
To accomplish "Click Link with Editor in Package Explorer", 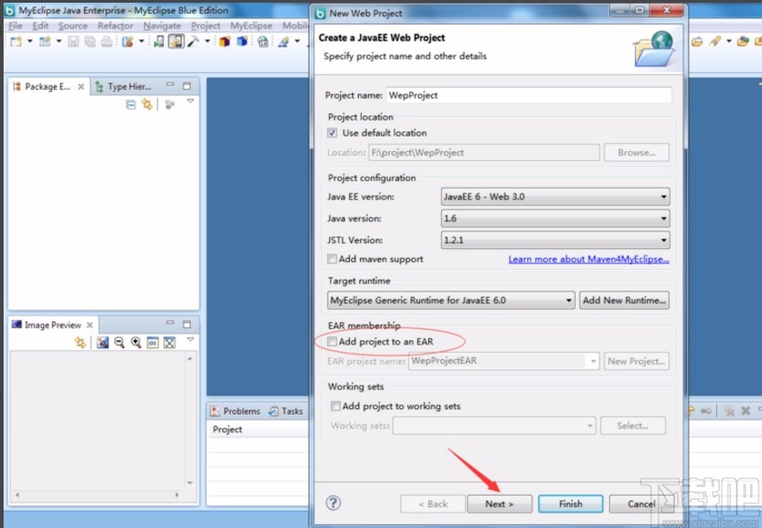I will [x=147, y=104].
